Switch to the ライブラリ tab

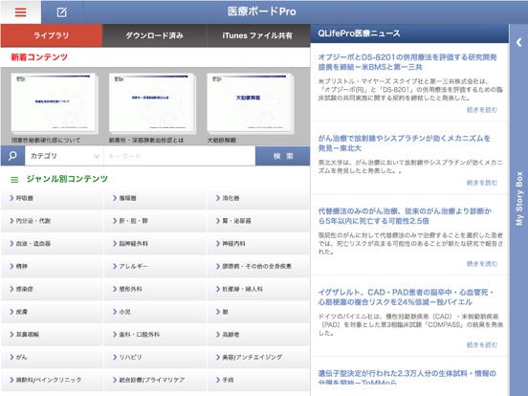[x=52, y=35]
